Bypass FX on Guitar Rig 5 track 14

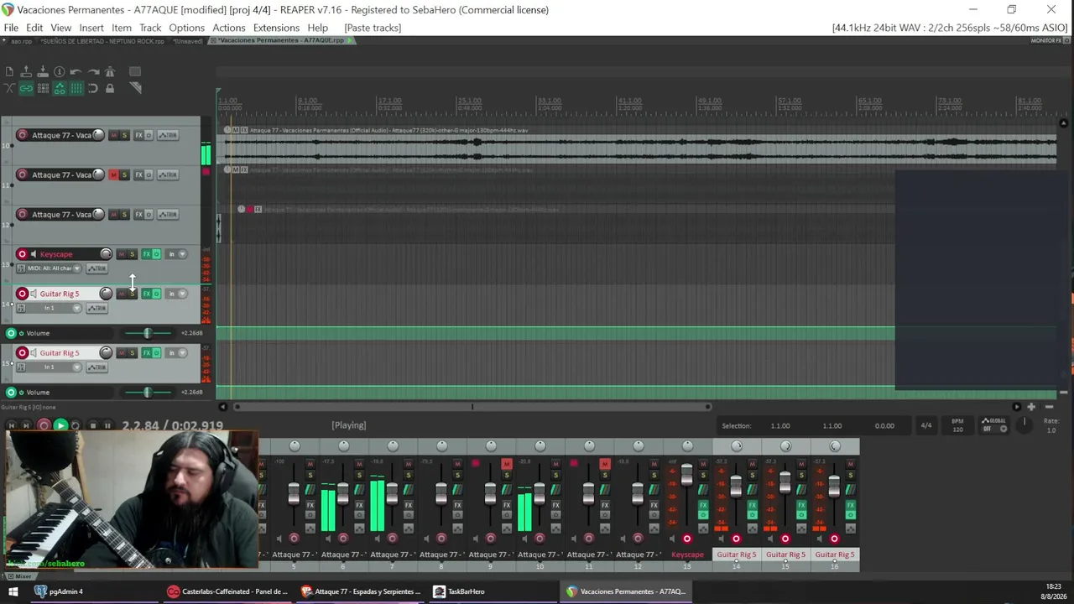tap(156, 294)
